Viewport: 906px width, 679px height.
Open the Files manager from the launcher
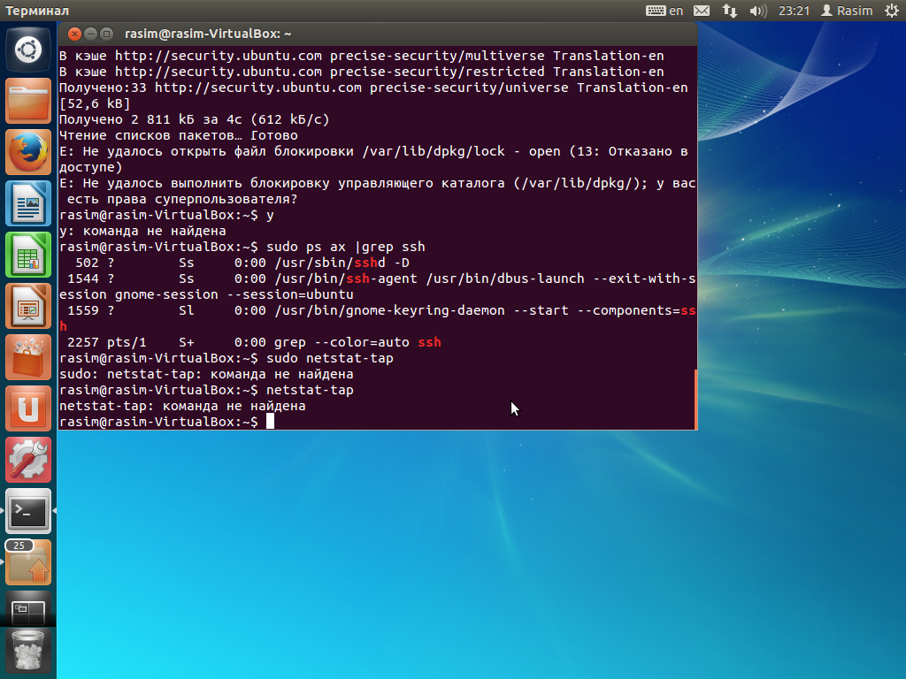pyautogui.click(x=28, y=101)
